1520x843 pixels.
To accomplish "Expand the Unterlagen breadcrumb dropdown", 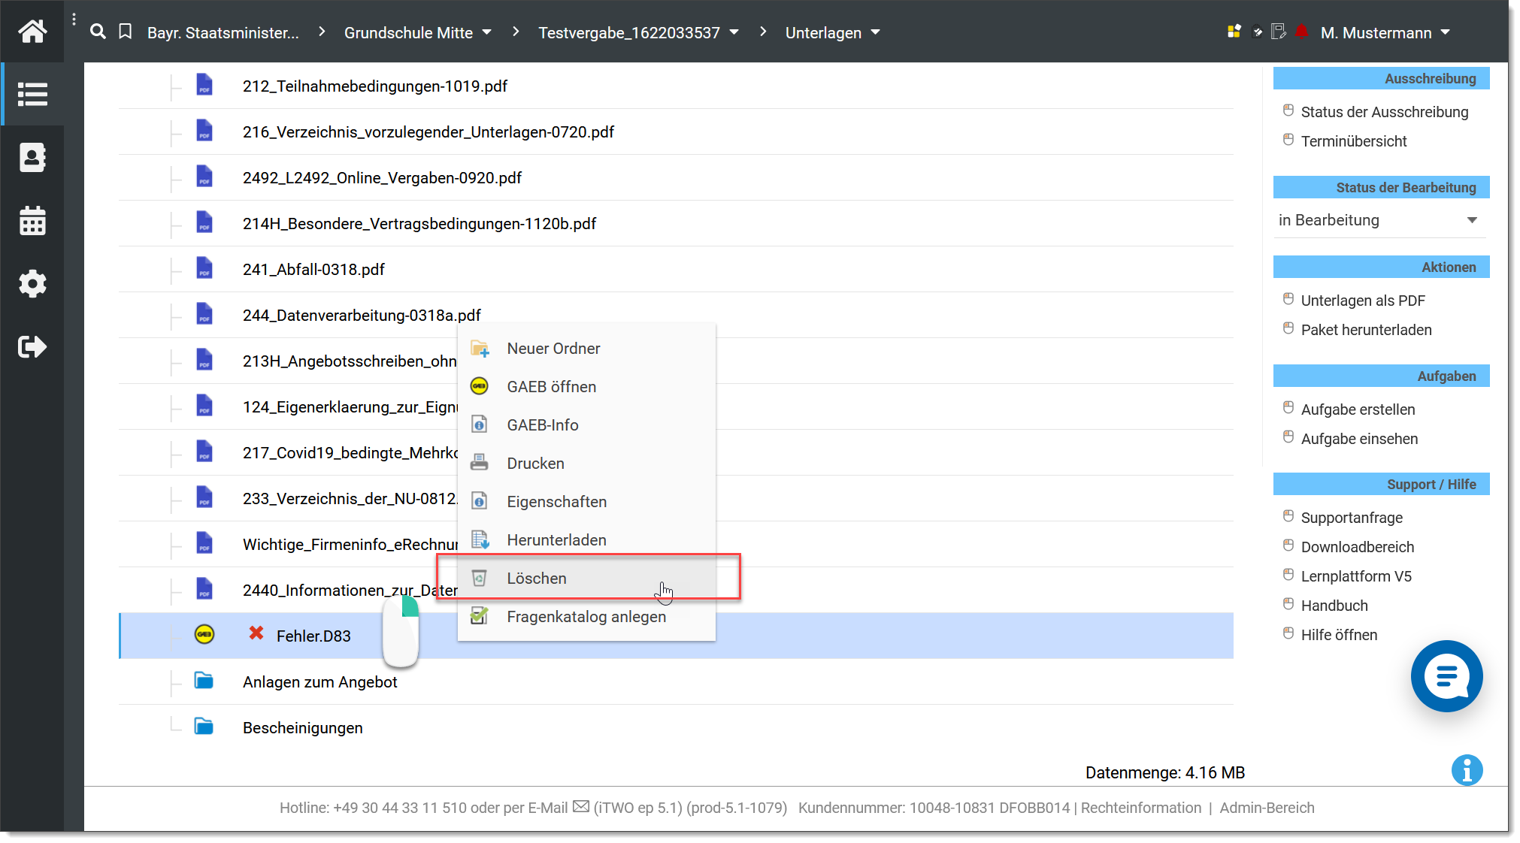I will coord(876,32).
